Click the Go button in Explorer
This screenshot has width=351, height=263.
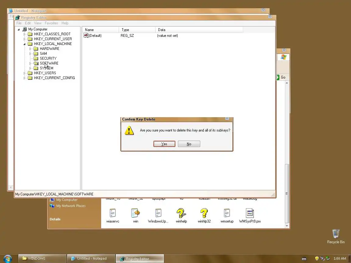(x=282, y=77)
